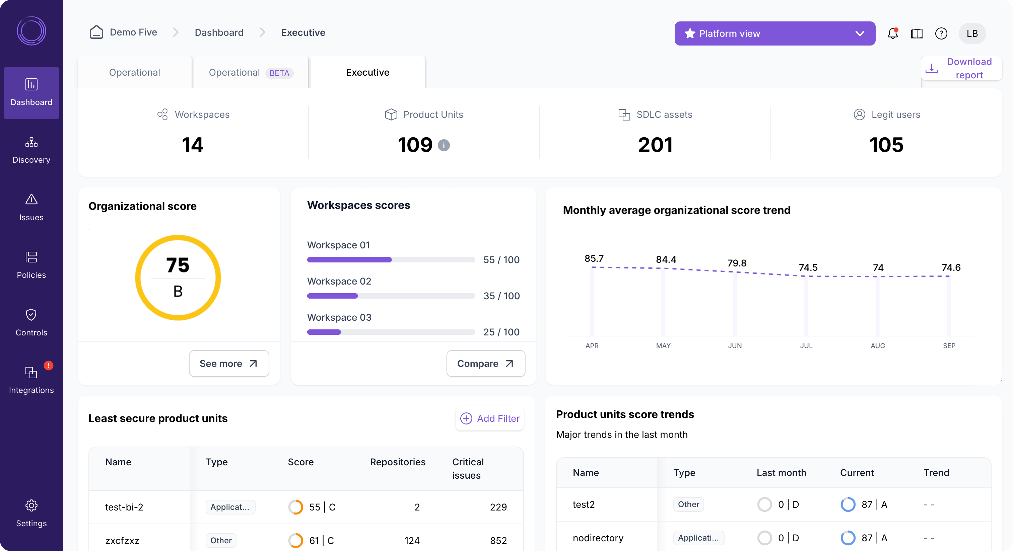Open the Add Filter control on least secure product units
Image resolution: width=1013 pixels, height=551 pixels.
pyautogui.click(x=490, y=418)
